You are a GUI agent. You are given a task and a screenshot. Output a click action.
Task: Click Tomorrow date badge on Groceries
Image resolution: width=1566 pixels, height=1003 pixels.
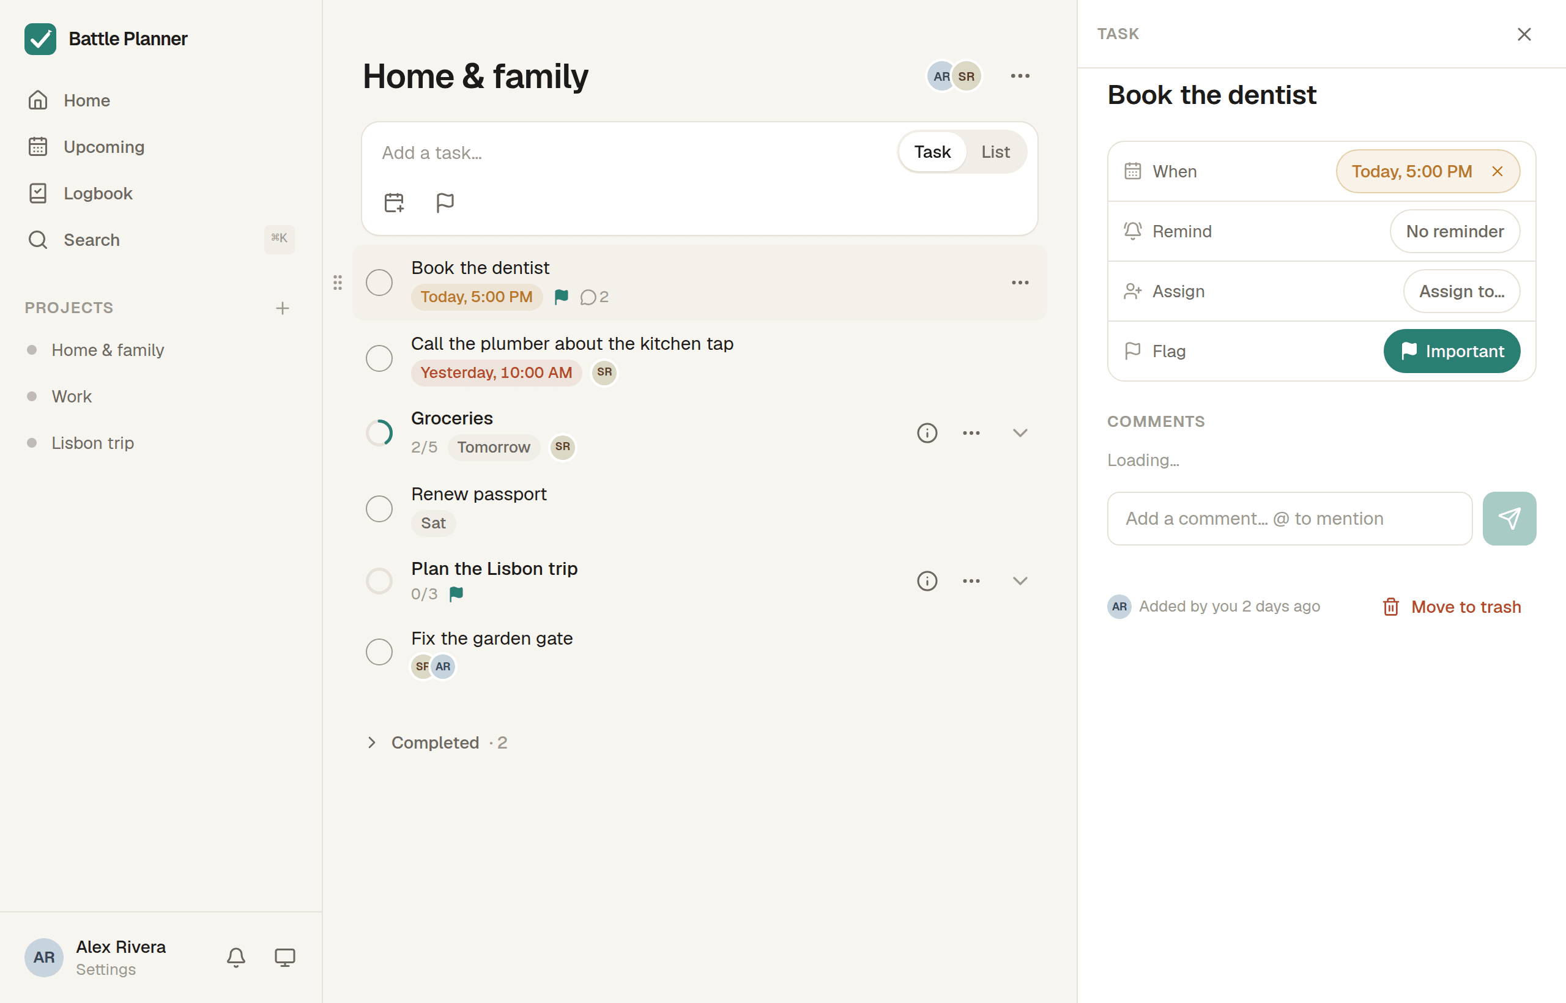[x=494, y=448]
